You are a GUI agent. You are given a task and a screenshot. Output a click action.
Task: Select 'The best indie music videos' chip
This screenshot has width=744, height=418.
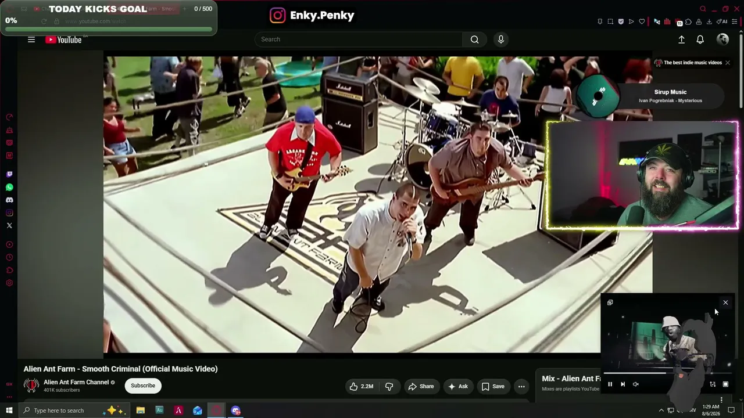(x=692, y=63)
